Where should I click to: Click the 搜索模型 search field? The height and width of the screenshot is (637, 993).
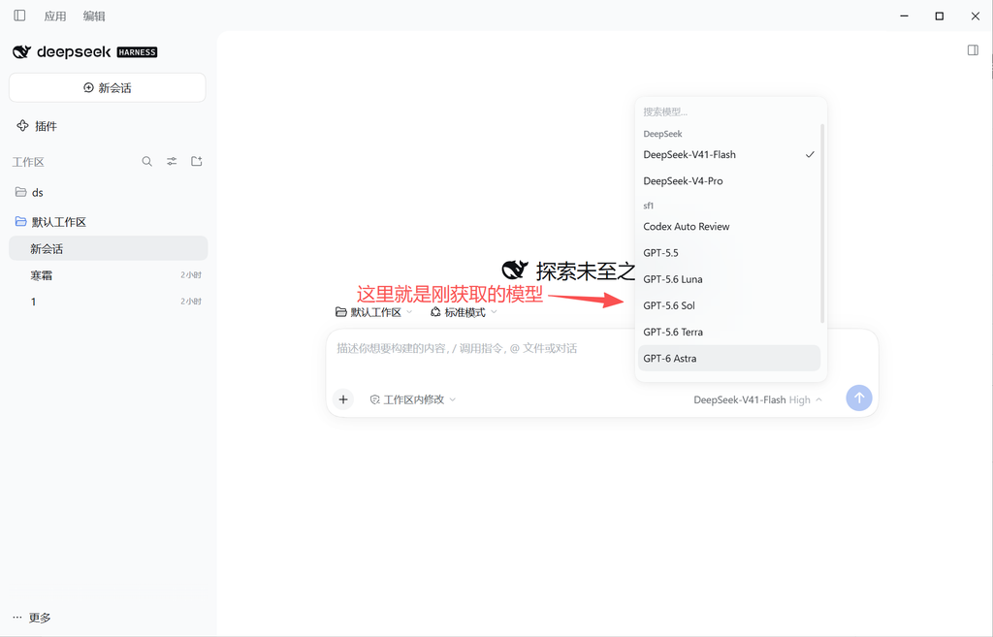729,112
